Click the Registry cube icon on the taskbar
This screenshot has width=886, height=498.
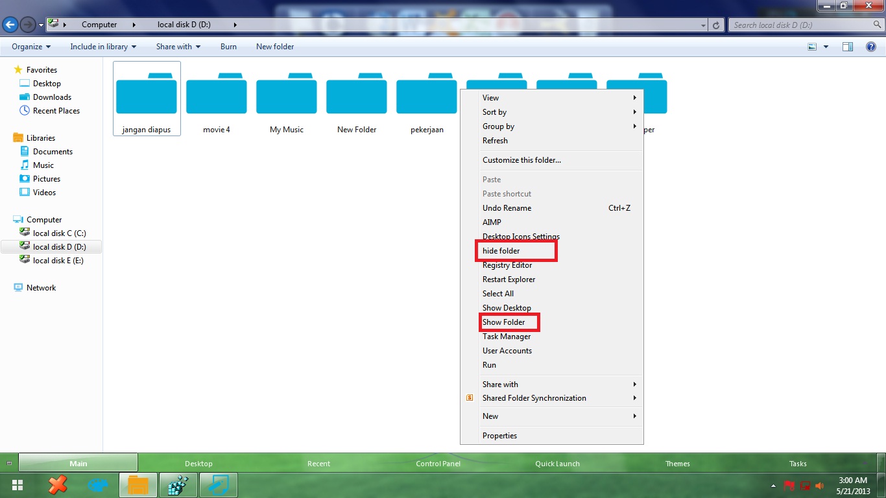coord(178,484)
